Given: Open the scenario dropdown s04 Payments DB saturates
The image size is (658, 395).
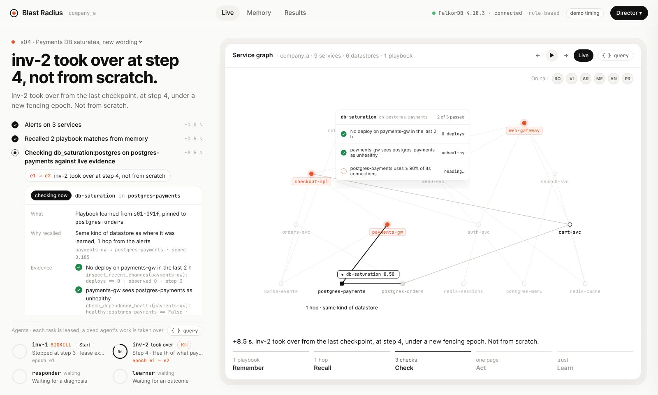Looking at the screenshot, I should click(x=81, y=42).
